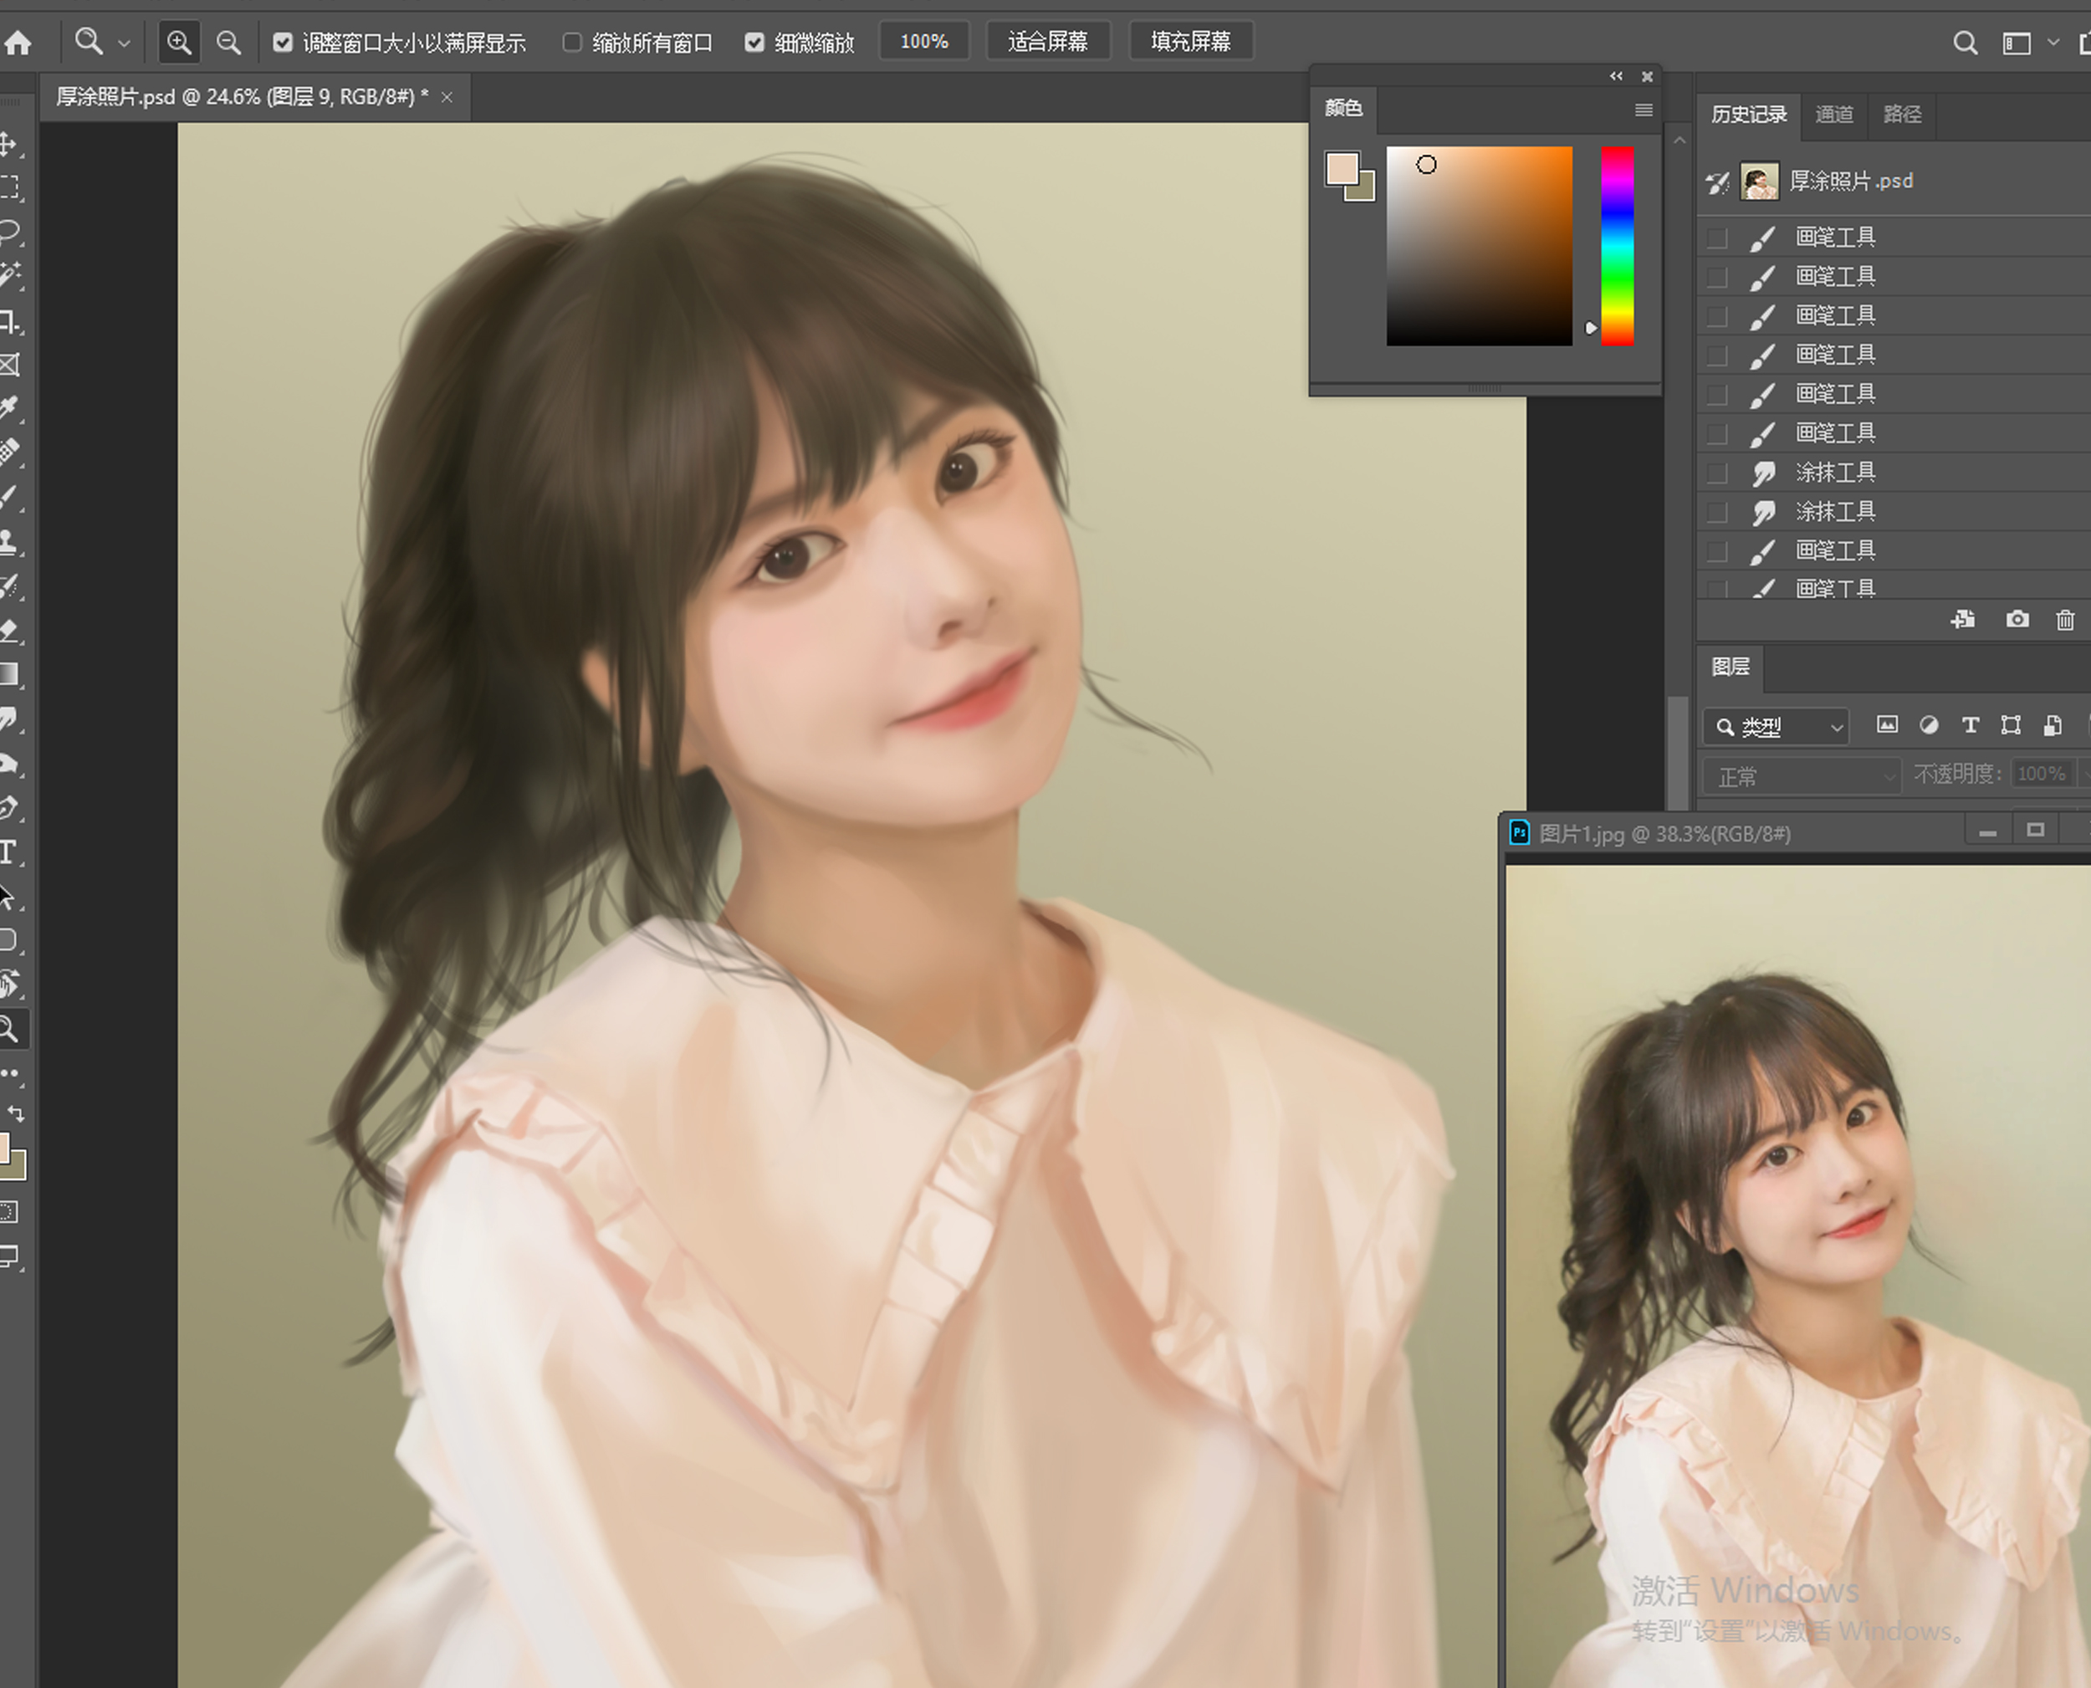Click the rainbow hue slider strip
Viewport: 2091px width, 1688px height.
pos(1617,245)
